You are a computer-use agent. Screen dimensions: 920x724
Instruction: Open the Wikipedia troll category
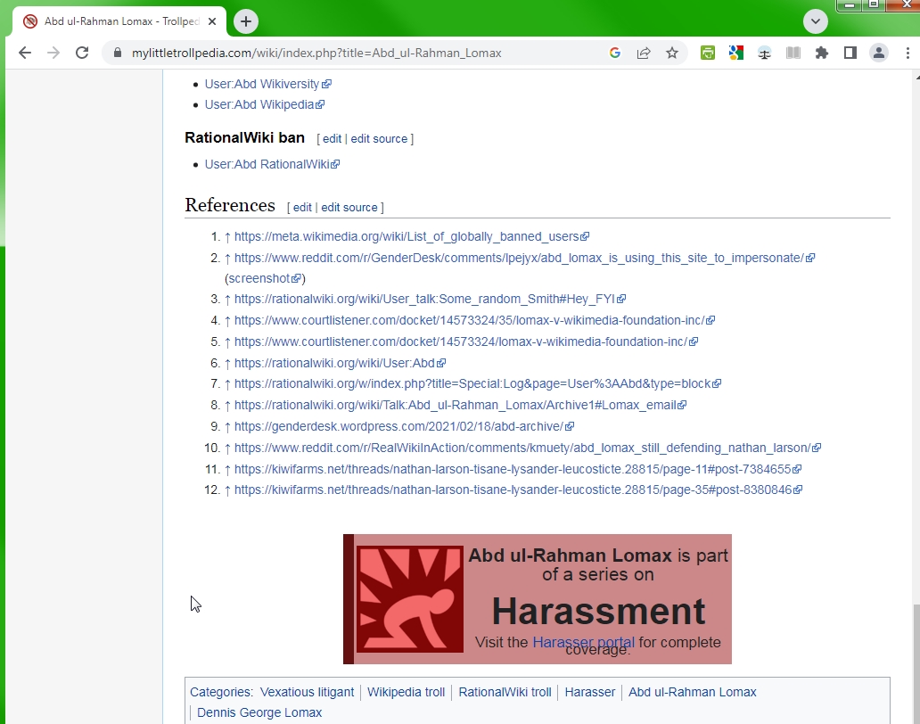click(406, 692)
